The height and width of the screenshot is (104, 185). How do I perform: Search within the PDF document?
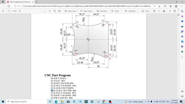click(20, 11)
